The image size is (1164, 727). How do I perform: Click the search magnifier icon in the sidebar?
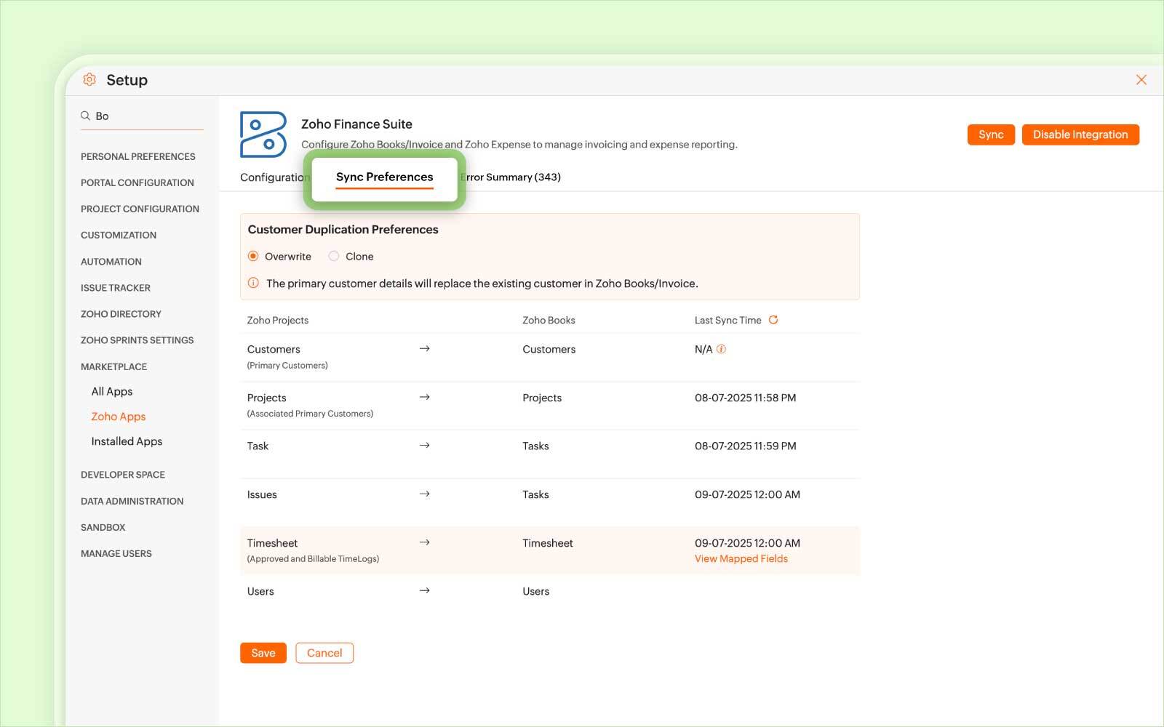pos(85,116)
